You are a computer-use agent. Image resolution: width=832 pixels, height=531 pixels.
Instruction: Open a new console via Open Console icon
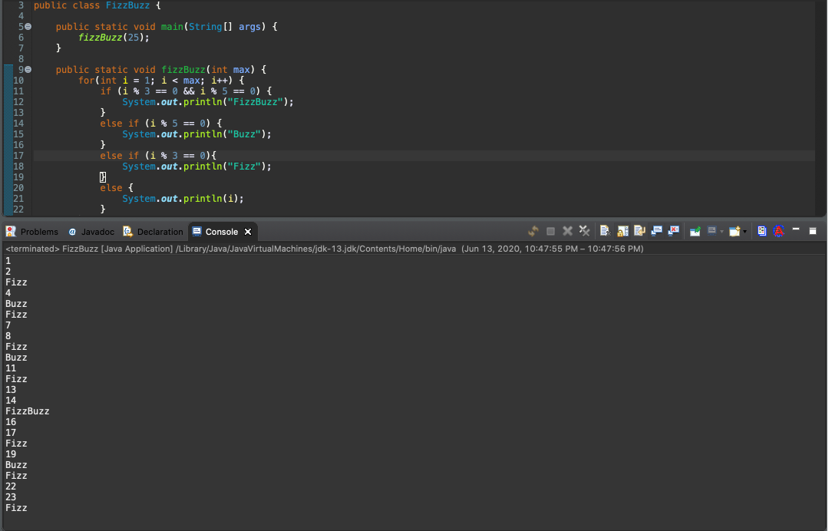735,231
